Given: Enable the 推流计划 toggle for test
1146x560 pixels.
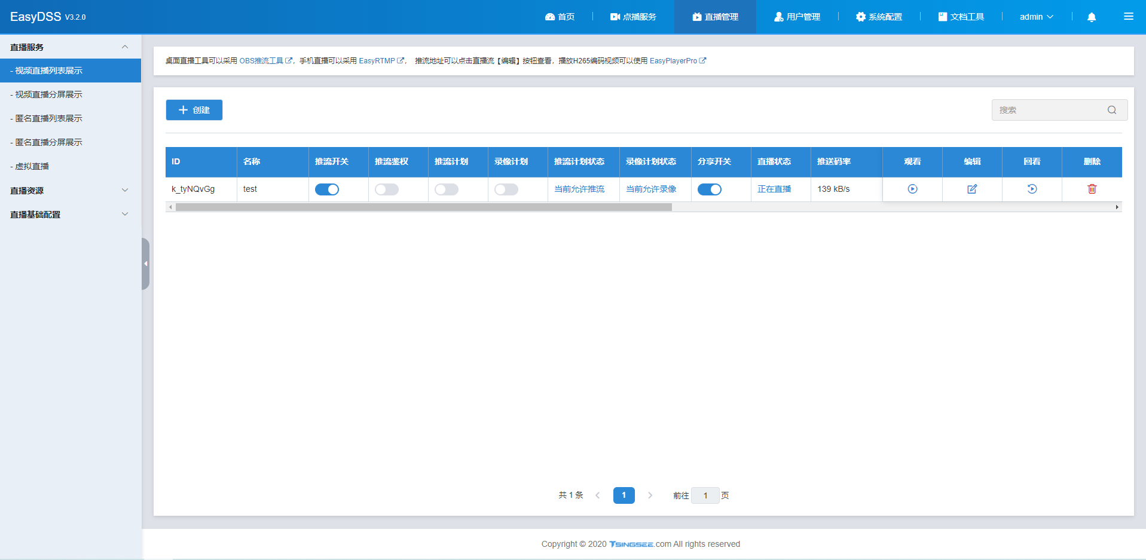Looking at the screenshot, I should (x=447, y=189).
